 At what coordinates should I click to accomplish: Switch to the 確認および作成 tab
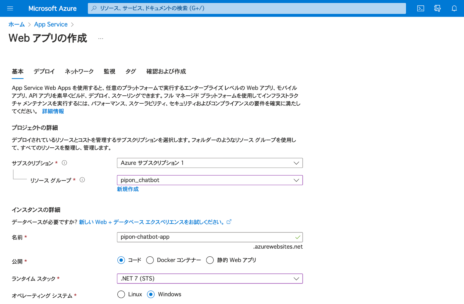pyautogui.click(x=166, y=72)
